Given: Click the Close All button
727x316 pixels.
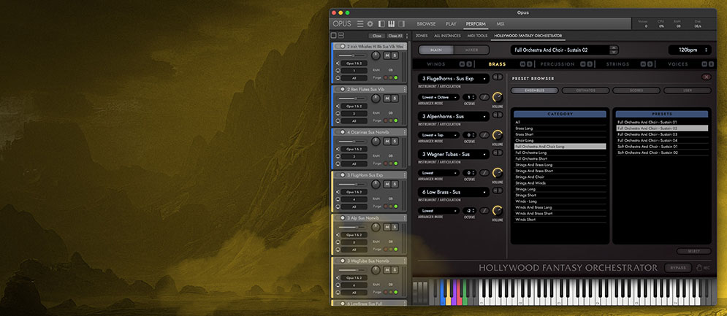Looking at the screenshot, I should tap(395, 36).
